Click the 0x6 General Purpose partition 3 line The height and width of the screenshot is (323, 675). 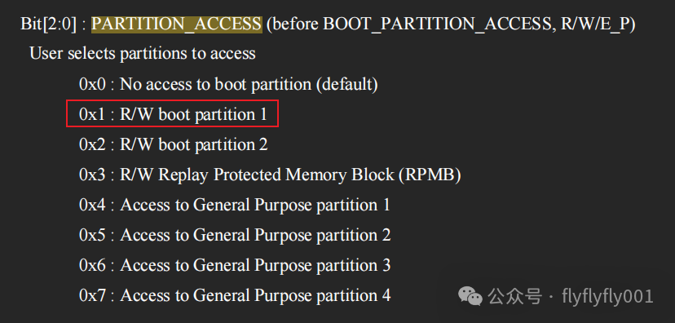click(x=235, y=265)
